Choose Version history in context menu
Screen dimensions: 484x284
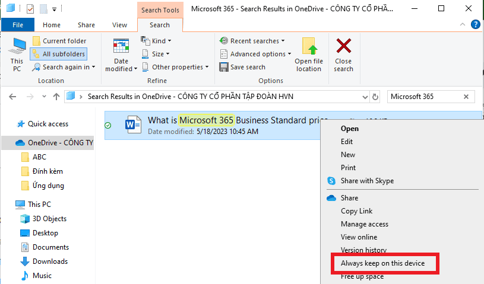(x=363, y=250)
